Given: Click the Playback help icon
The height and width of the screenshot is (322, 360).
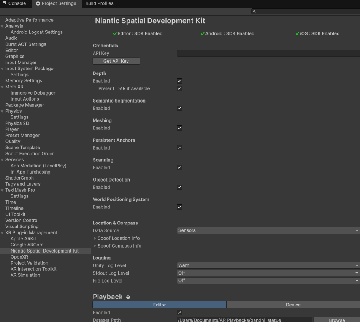Looking at the screenshot, I should point(128,298).
